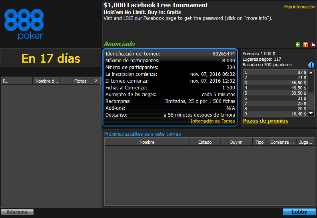Click La inscripción comienza row

pyautogui.click(x=170, y=74)
